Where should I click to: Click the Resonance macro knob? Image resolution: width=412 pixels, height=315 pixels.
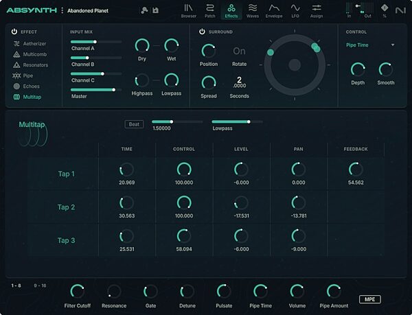coord(114,292)
